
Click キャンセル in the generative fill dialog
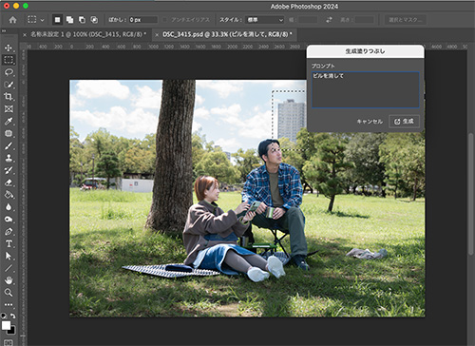(x=370, y=122)
